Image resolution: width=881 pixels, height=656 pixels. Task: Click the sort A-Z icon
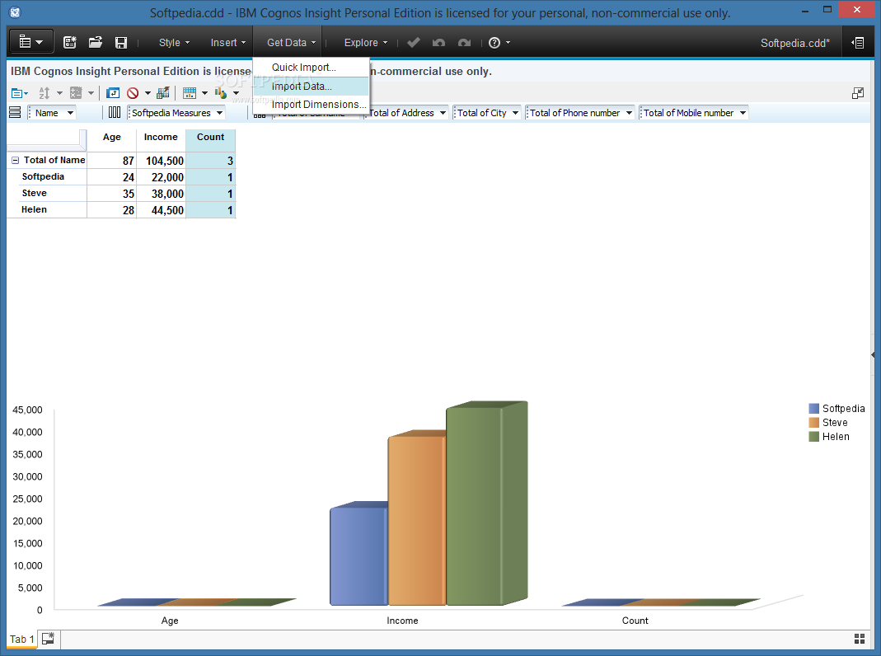point(45,93)
